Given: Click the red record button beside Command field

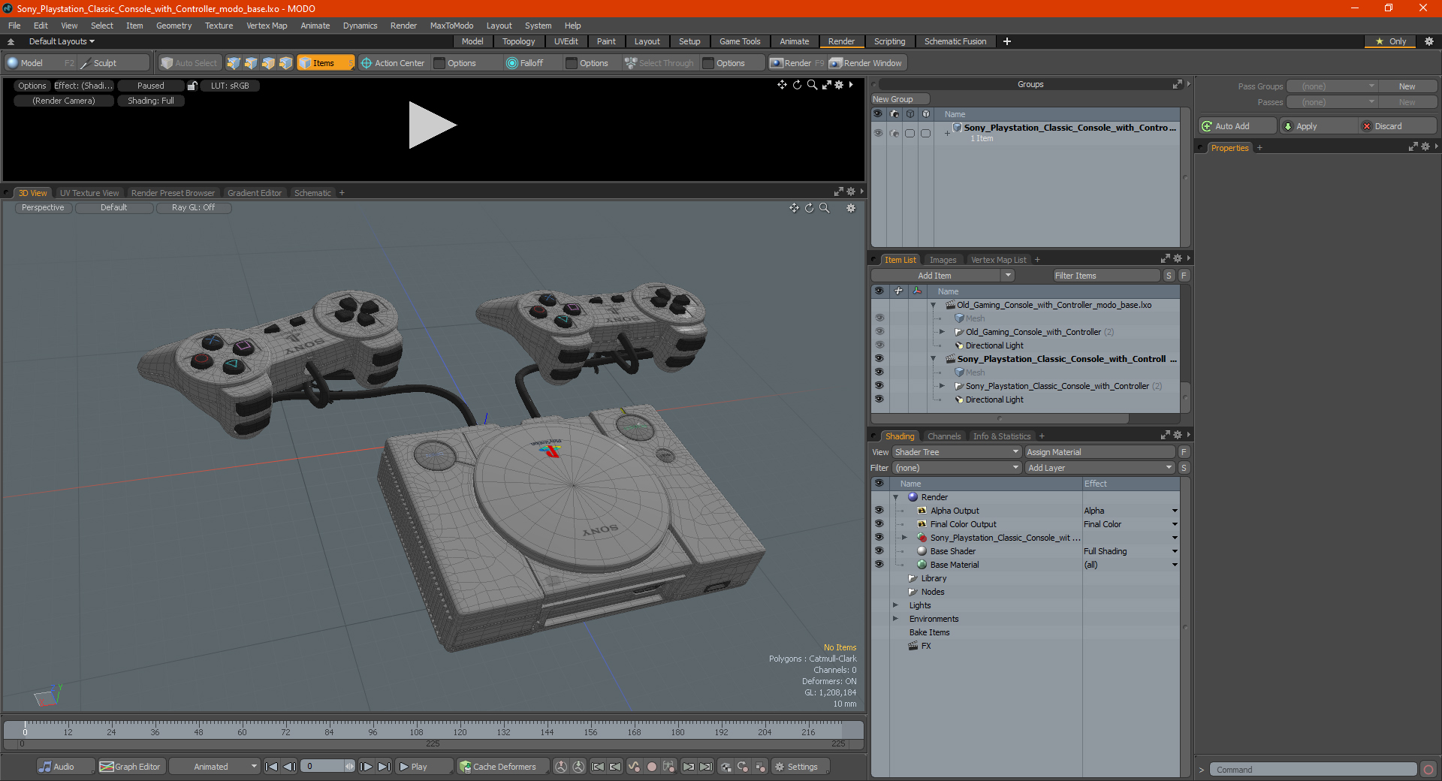Looking at the screenshot, I should pos(1428,770).
